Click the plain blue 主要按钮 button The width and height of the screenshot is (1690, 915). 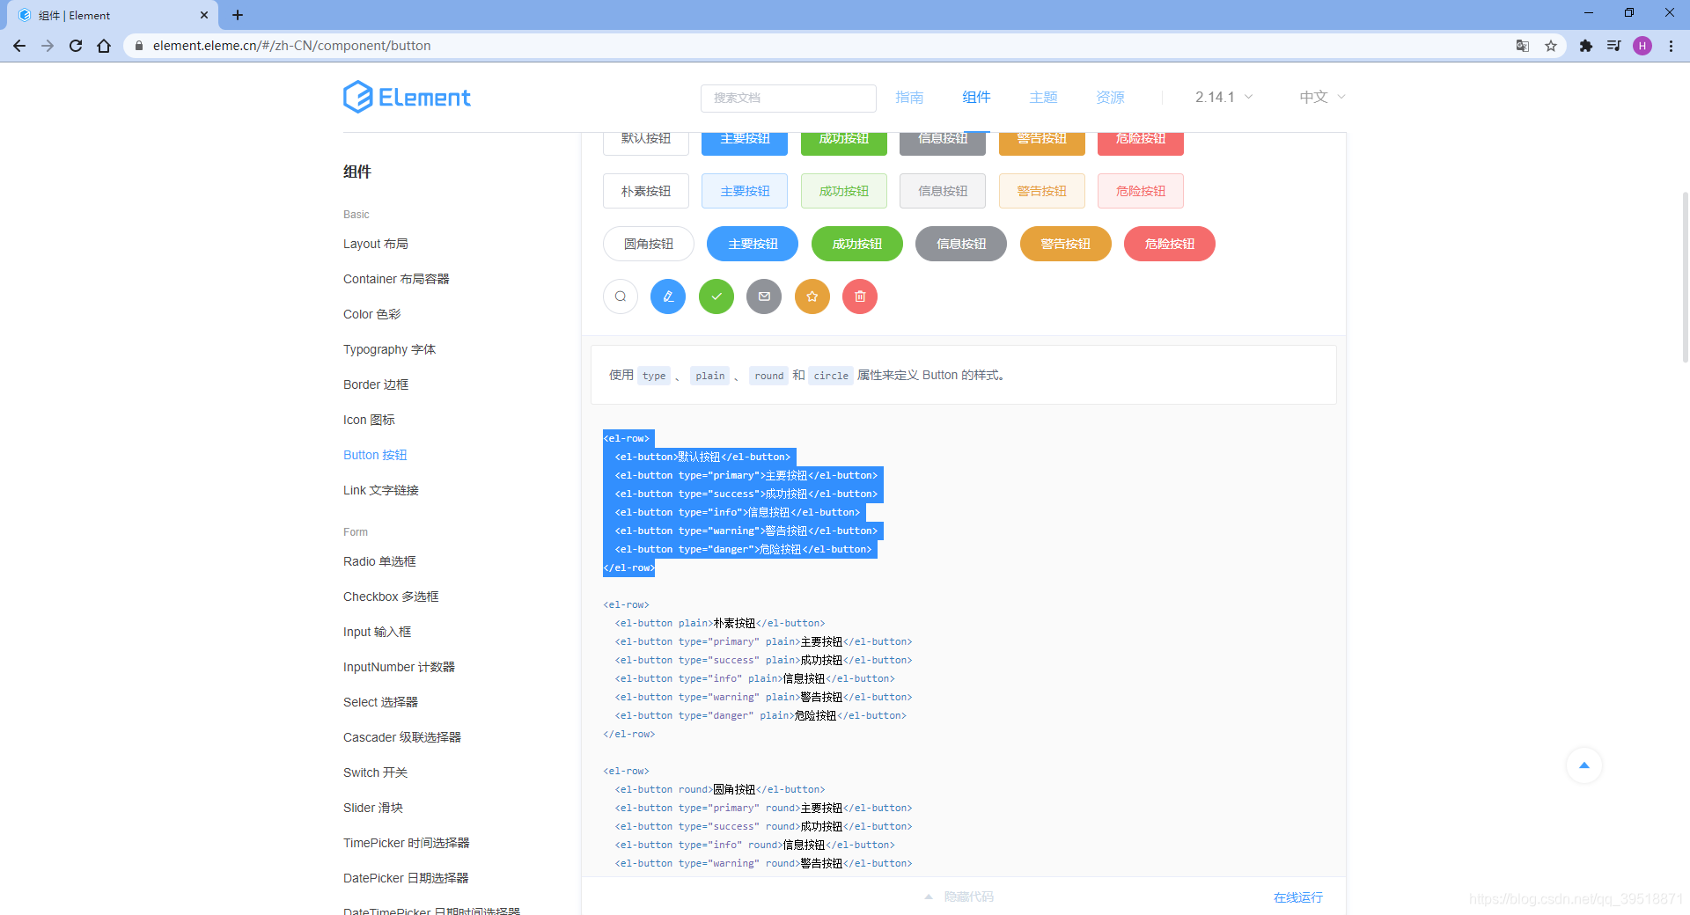[x=745, y=191]
